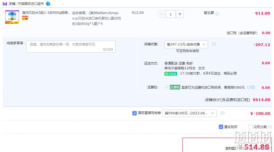This screenshot has width=274, height=152.
Task: Click the quantity input field showing 1
Action: 170,14
